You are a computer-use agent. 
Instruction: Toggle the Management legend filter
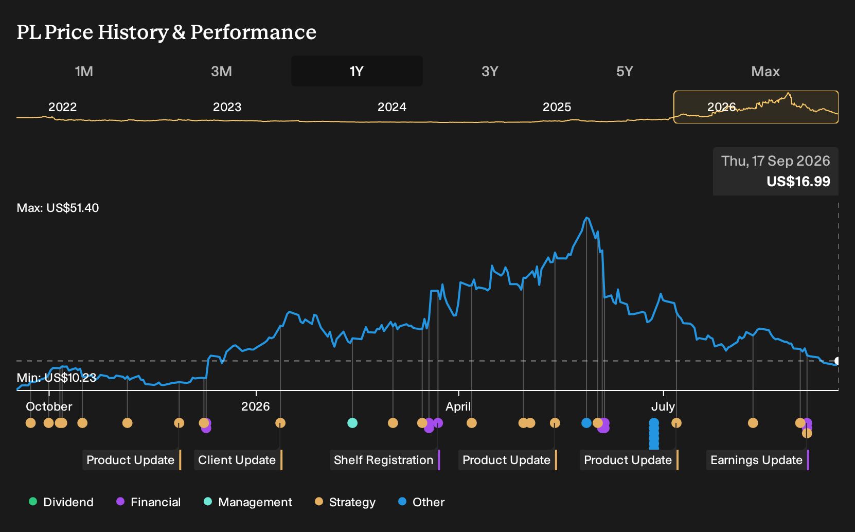pyautogui.click(x=248, y=502)
